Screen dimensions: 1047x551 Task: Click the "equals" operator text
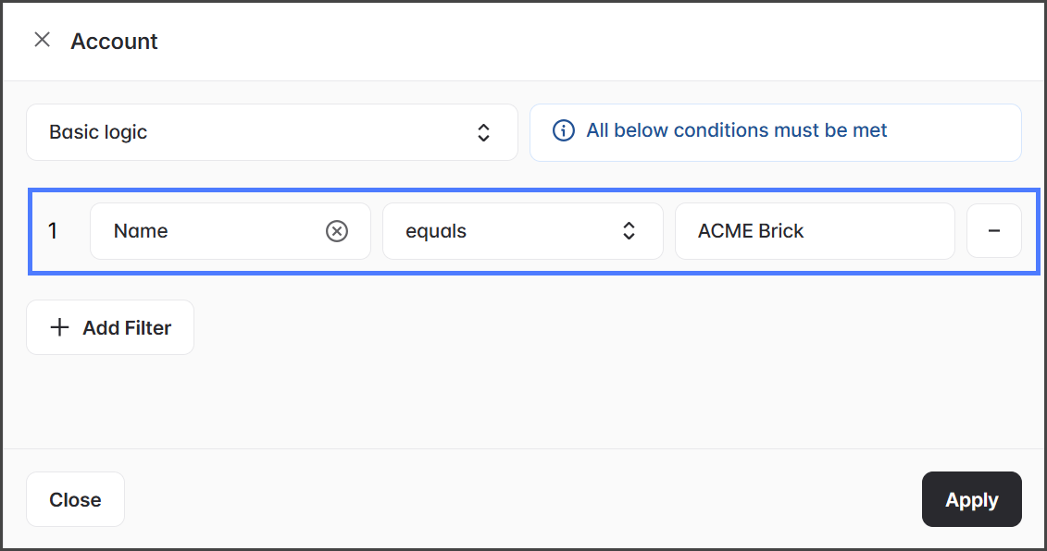(436, 231)
